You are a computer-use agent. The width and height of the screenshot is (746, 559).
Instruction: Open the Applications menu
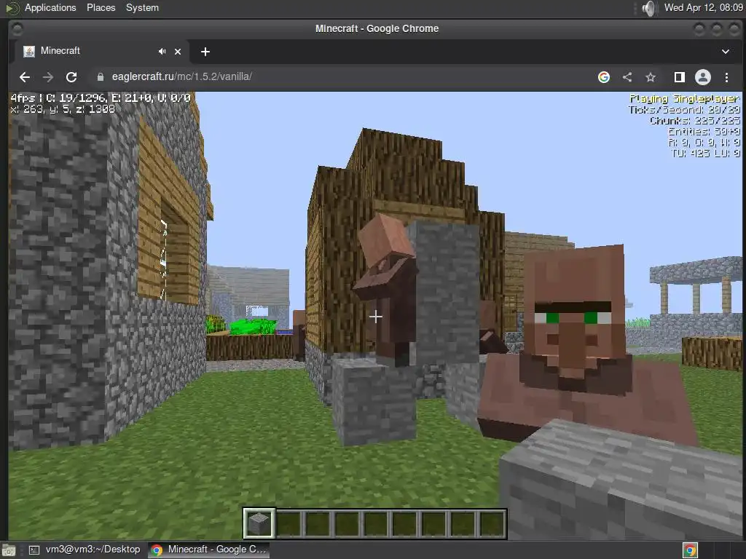pyautogui.click(x=50, y=7)
